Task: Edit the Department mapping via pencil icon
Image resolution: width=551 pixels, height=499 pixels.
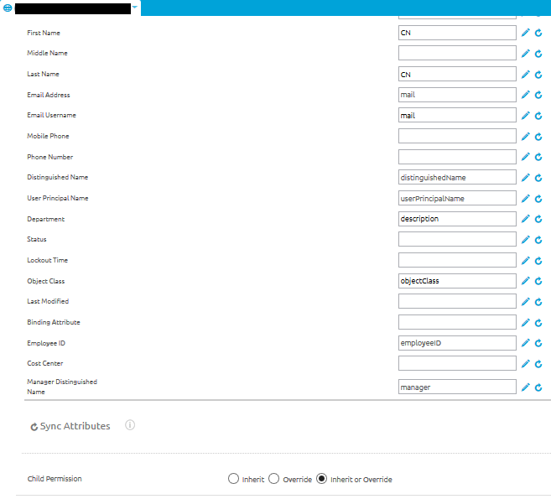Action: click(526, 219)
